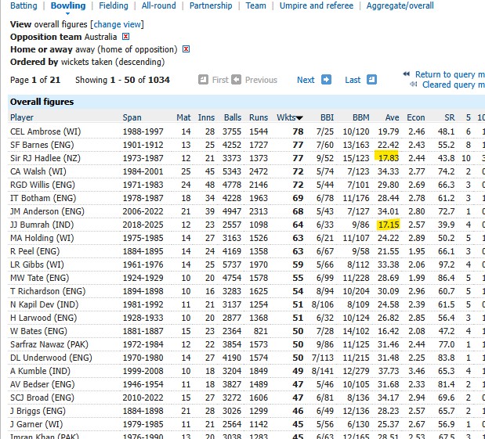The image size is (485, 439).
Task: Remove the Opposition team Australia filter
Action: [126, 37]
